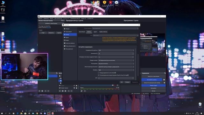This screenshot has height=115, width=204.
Task: Click the keyframe interval stepper field
Action: point(116,57)
